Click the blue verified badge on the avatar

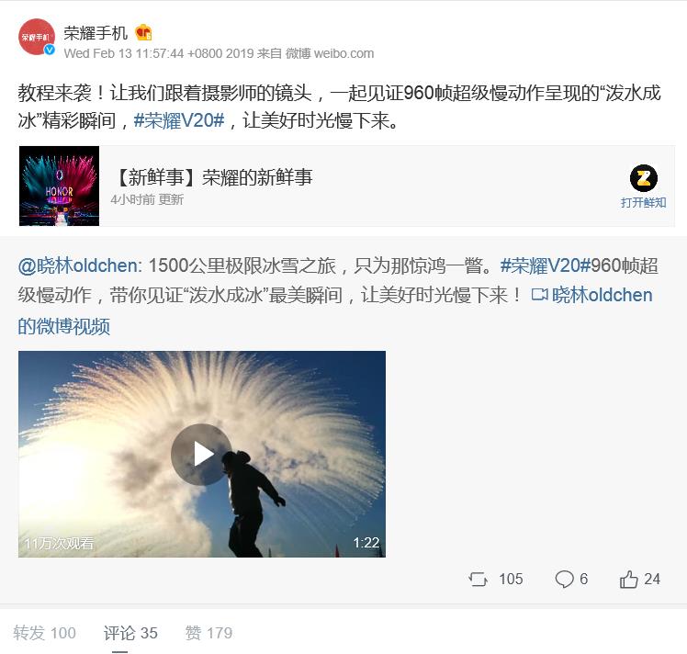50,50
